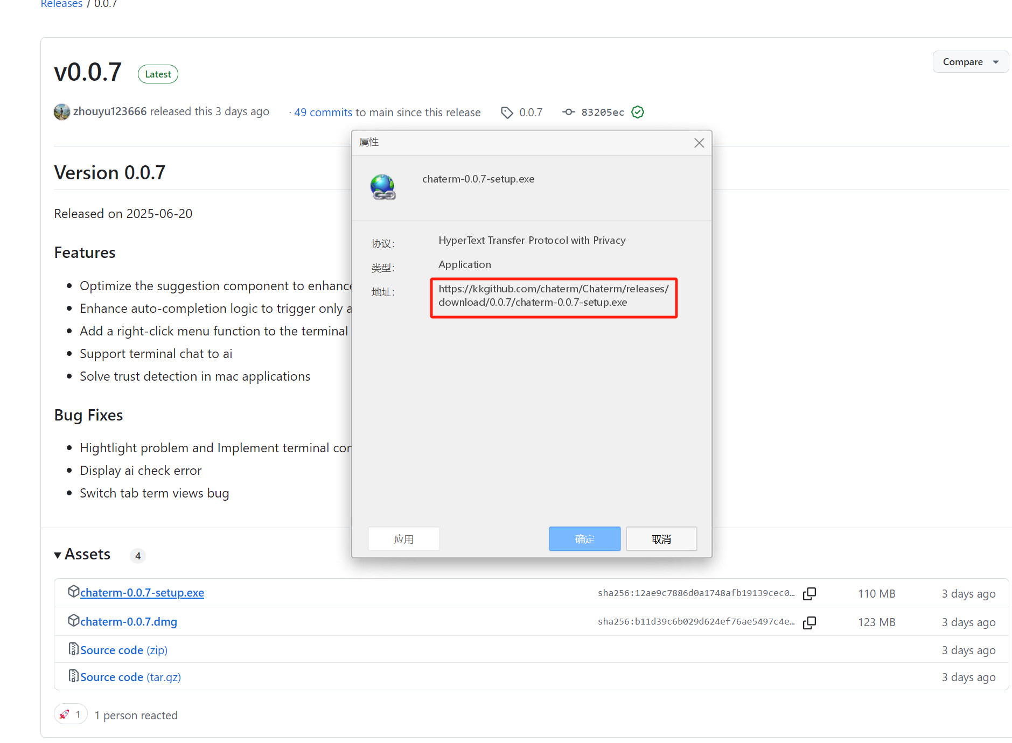Open zhouyu123666 user avatar
The image size is (1012, 743).
point(62,111)
